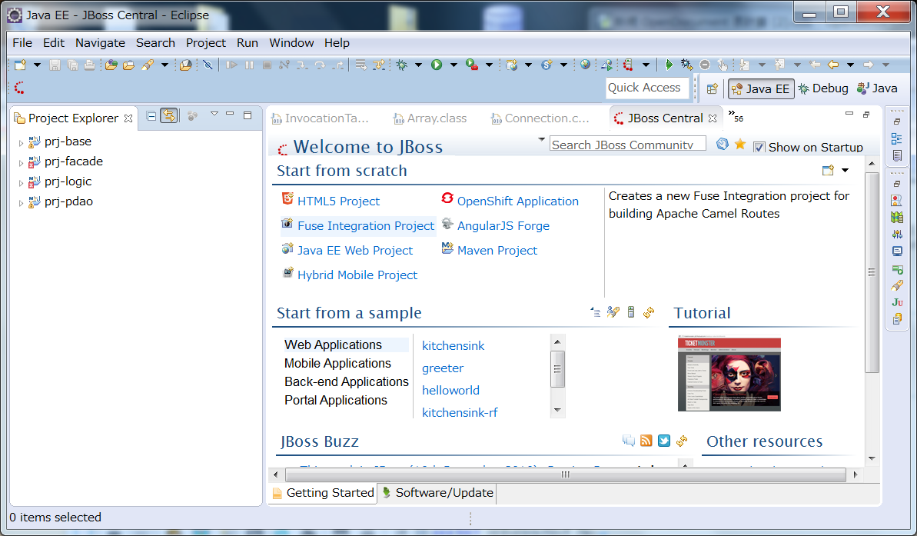Expand the prj-pdao project node
This screenshot has height=536, width=917.
coord(21,203)
